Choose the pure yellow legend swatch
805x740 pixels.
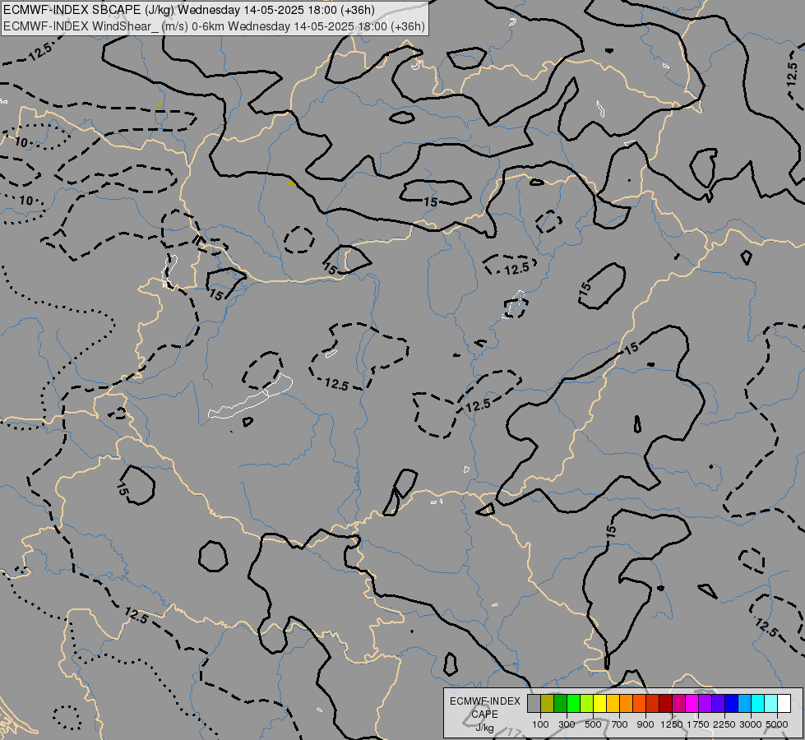599,703
